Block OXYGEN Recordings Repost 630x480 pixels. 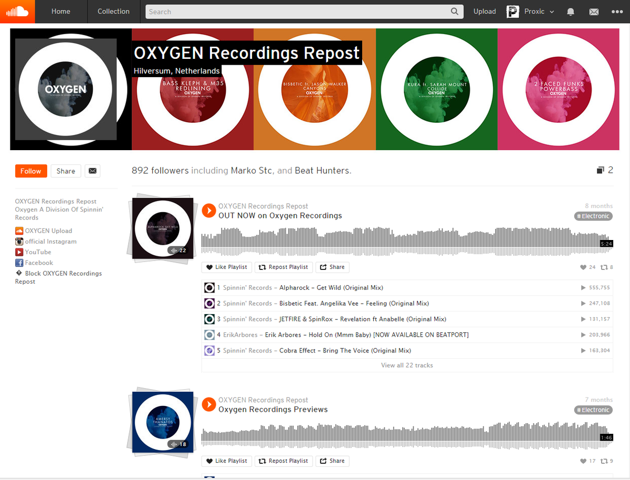[58, 277]
